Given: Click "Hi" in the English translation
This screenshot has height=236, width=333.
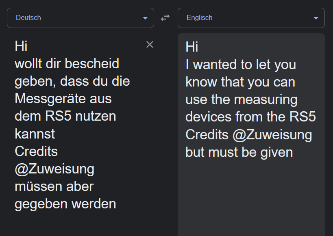Looking at the screenshot, I should click(192, 47).
